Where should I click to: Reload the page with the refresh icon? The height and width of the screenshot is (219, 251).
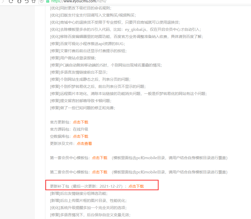11,2
